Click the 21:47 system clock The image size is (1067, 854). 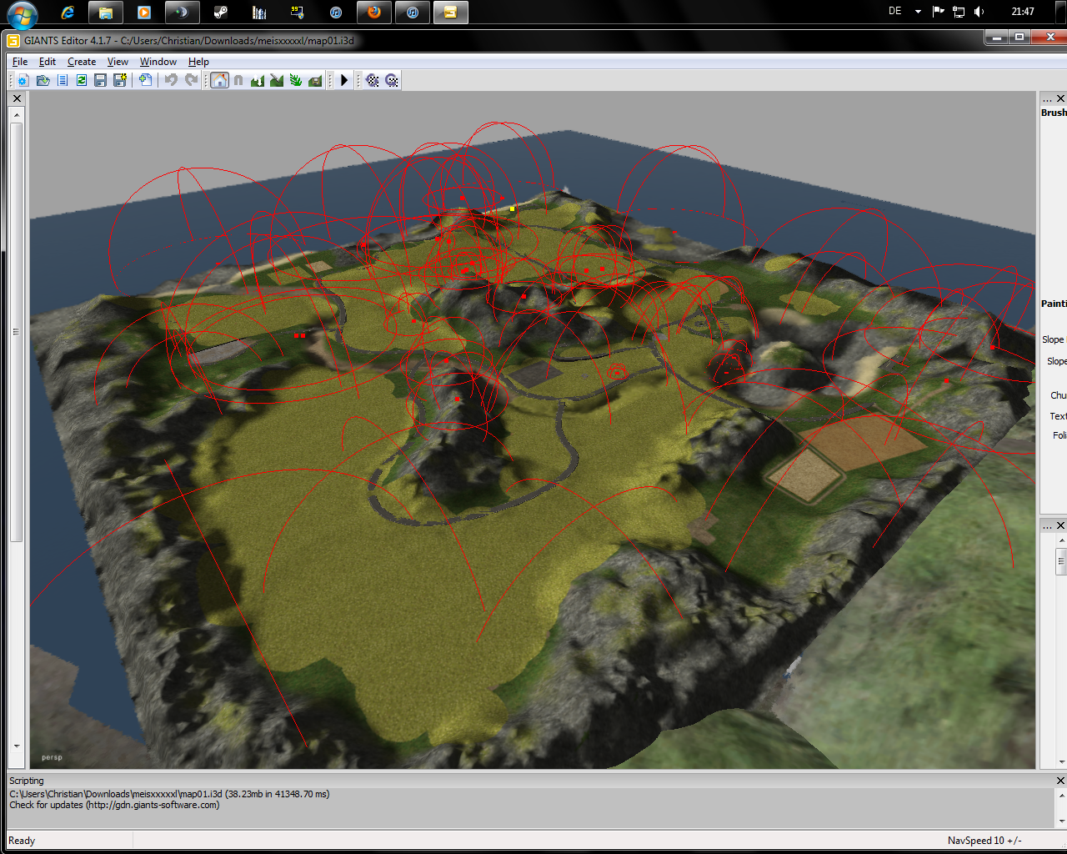click(1023, 12)
